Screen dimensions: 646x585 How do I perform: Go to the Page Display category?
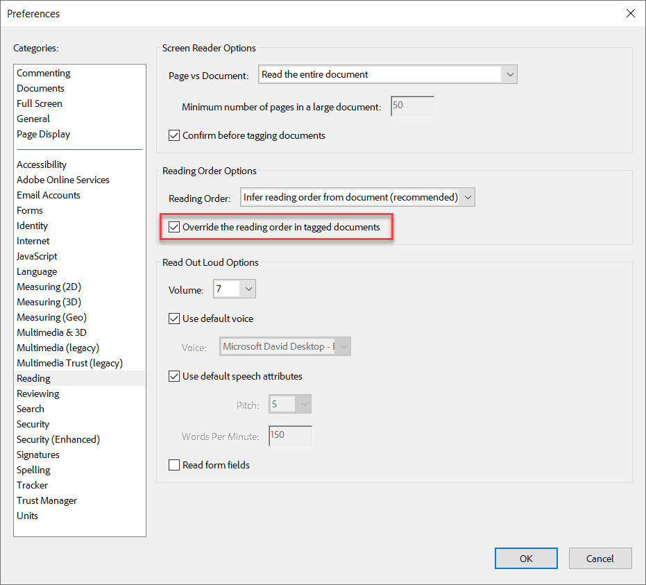point(43,134)
